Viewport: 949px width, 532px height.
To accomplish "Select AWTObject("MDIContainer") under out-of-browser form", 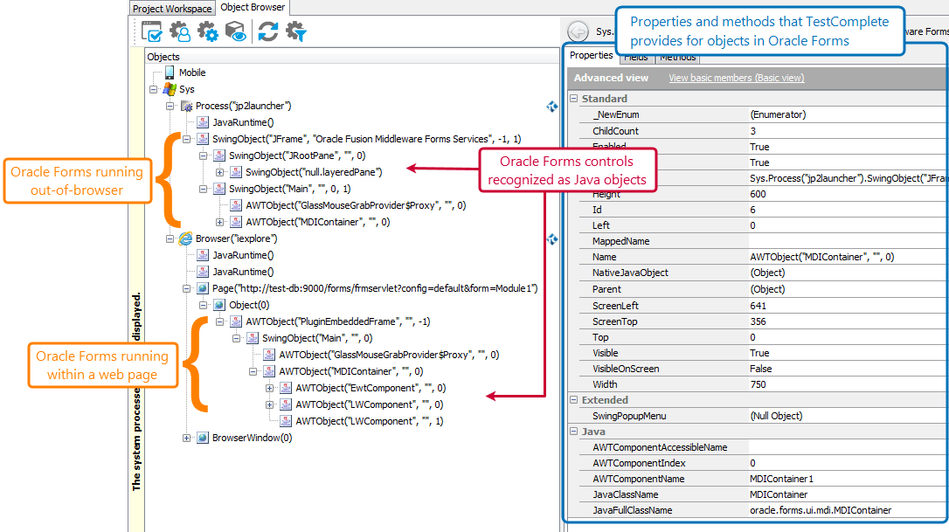I will coord(318,222).
